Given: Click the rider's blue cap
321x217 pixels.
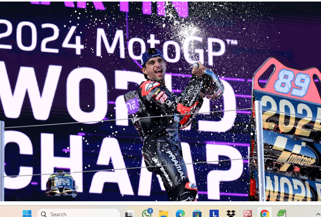Looking at the screenshot, I should 152,56.
